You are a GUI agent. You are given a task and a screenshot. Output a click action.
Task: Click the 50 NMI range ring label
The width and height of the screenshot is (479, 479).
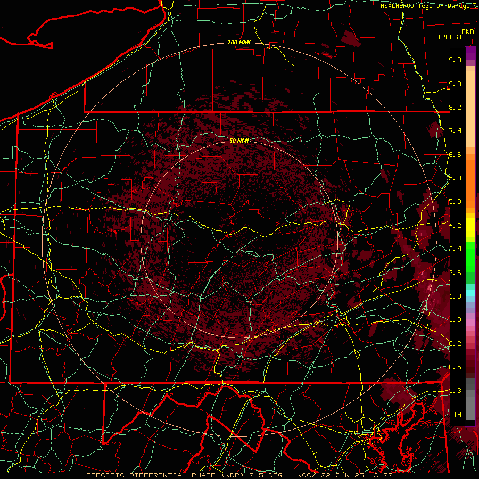(x=239, y=141)
